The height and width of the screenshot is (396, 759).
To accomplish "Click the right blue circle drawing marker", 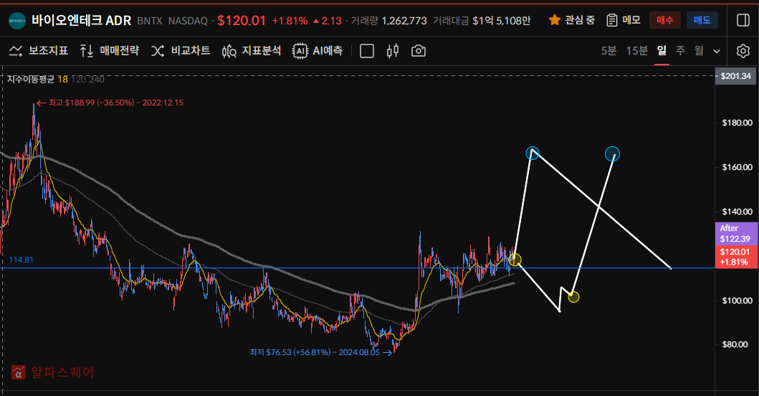I will pyautogui.click(x=612, y=154).
